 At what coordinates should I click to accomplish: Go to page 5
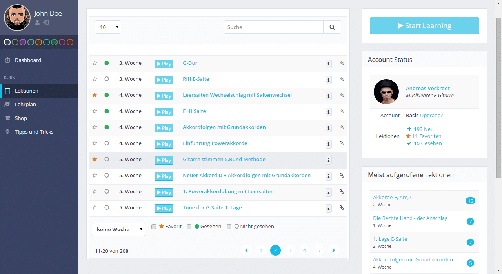tap(319, 250)
